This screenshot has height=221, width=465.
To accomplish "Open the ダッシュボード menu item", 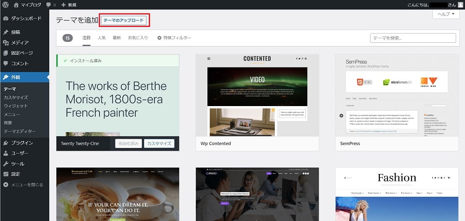I will pos(26,19).
